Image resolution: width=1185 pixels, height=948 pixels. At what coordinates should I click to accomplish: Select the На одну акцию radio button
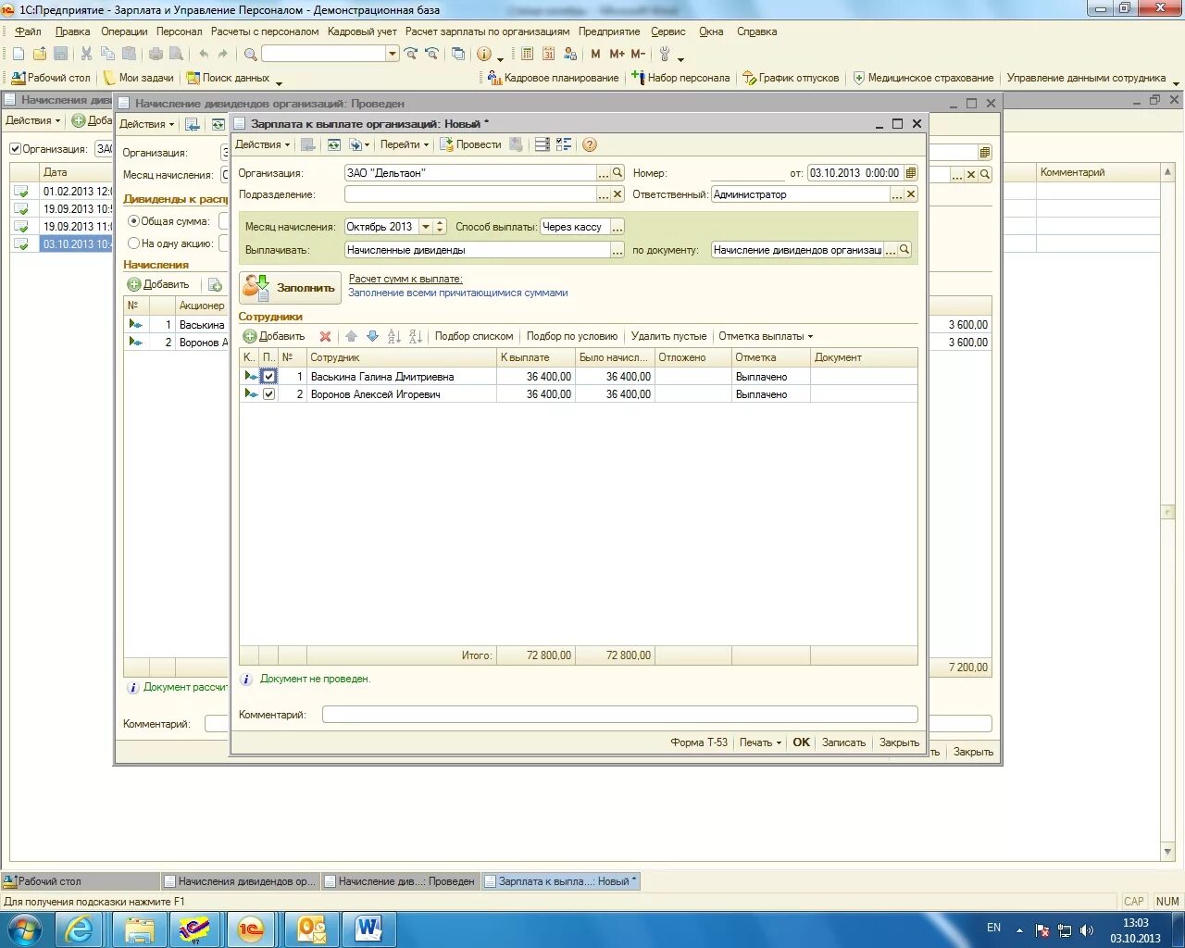click(x=133, y=243)
